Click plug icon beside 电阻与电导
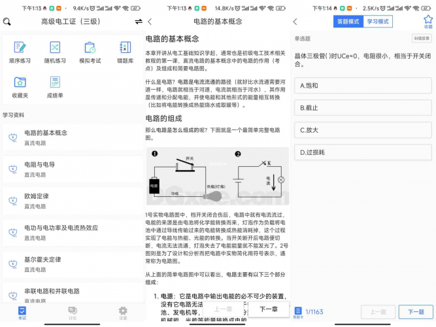 13,169
